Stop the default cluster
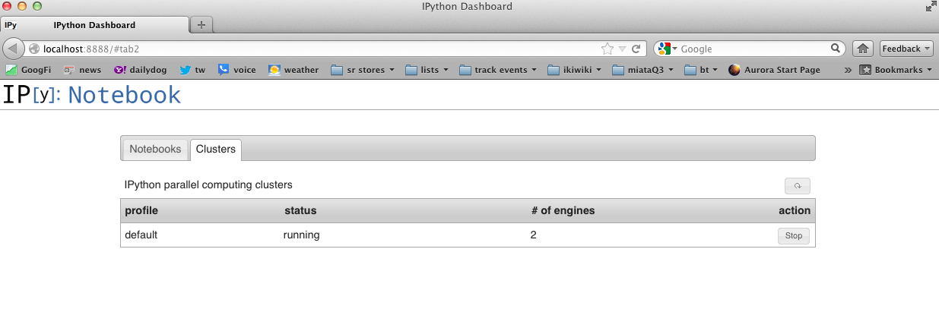Viewport: 939px width, 309px height. click(x=793, y=236)
